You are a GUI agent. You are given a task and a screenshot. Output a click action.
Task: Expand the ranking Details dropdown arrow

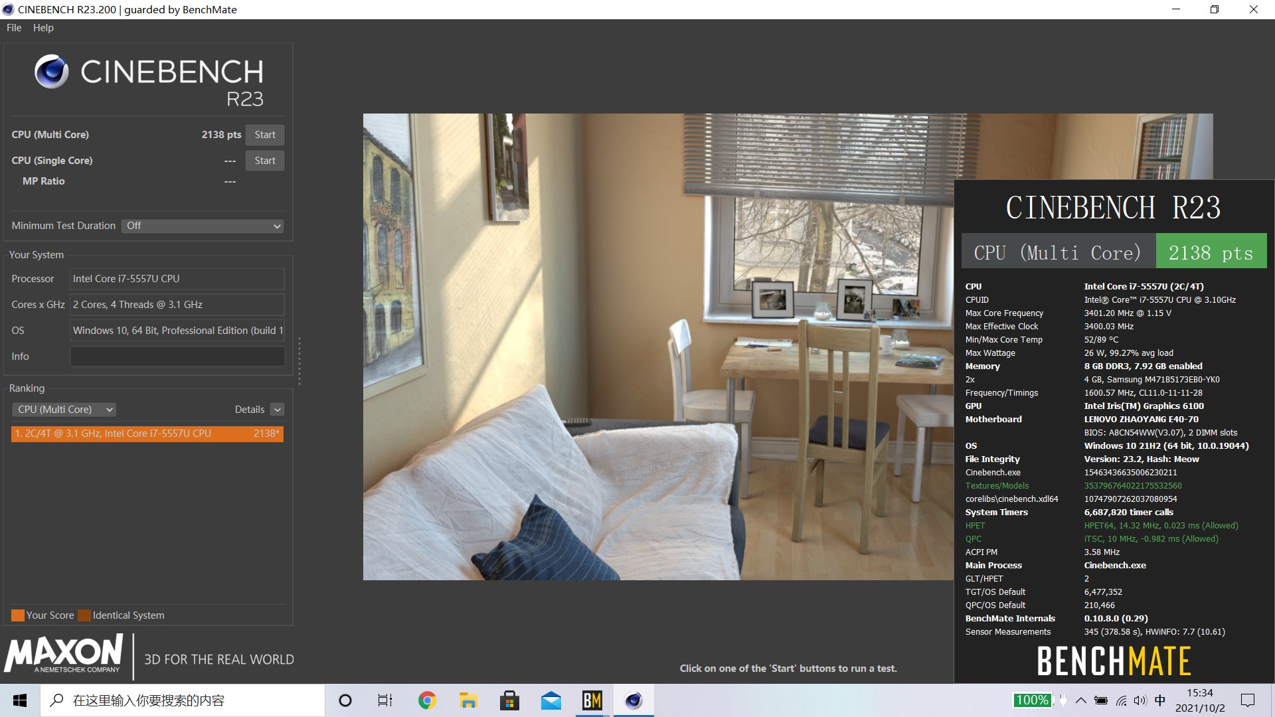tap(278, 410)
